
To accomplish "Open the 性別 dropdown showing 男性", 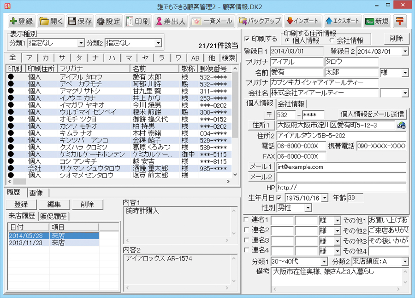I will click(308, 208).
